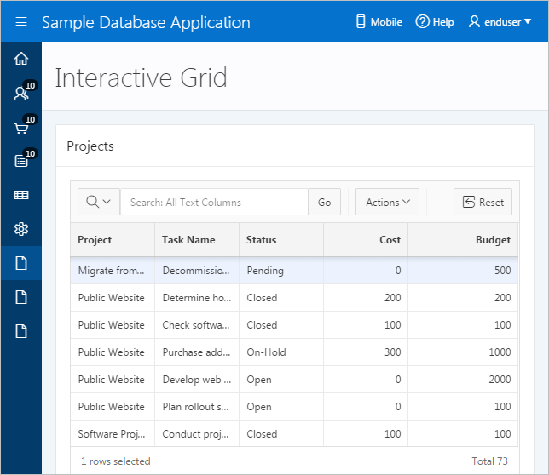549x475 pixels.
Task: Open the shopping cart sidebar icon
Action: point(21,128)
